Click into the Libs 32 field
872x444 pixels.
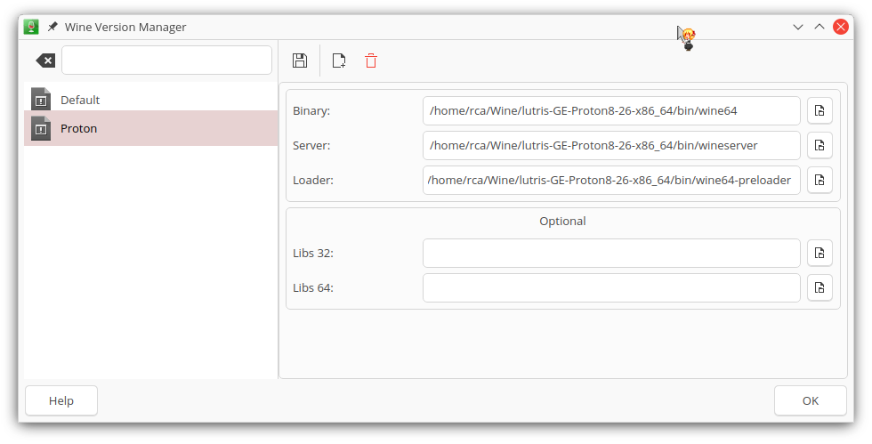611,254
